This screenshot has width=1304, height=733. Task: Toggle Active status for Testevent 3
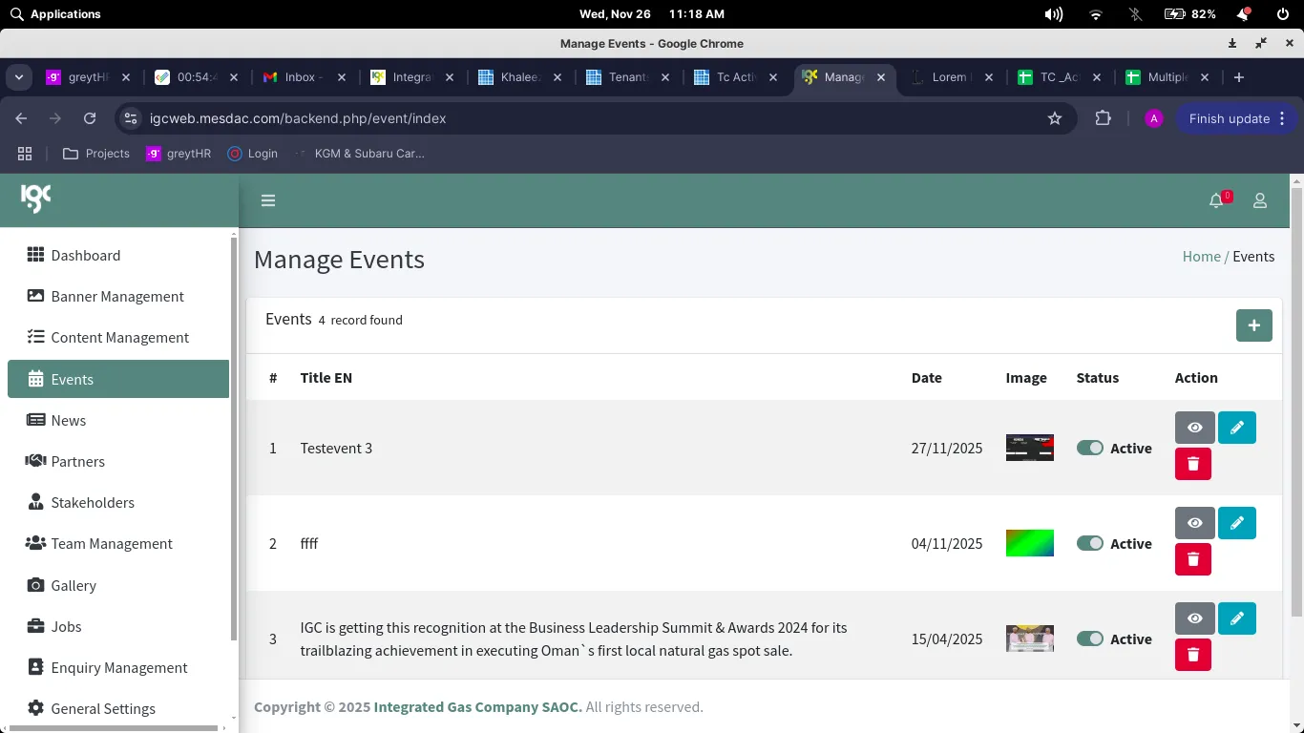tap(1089, 449)
